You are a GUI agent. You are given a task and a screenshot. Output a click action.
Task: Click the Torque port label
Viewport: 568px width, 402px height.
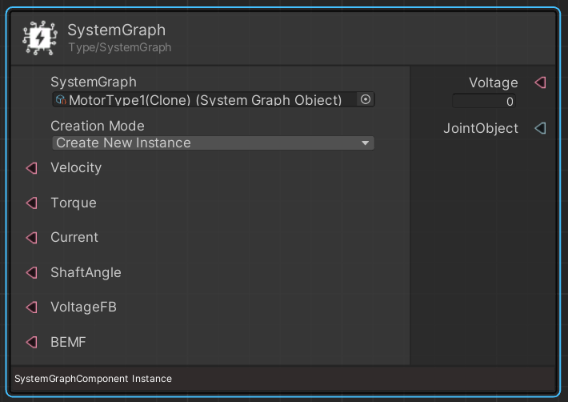pyautogui.click(x=74, y=203)
